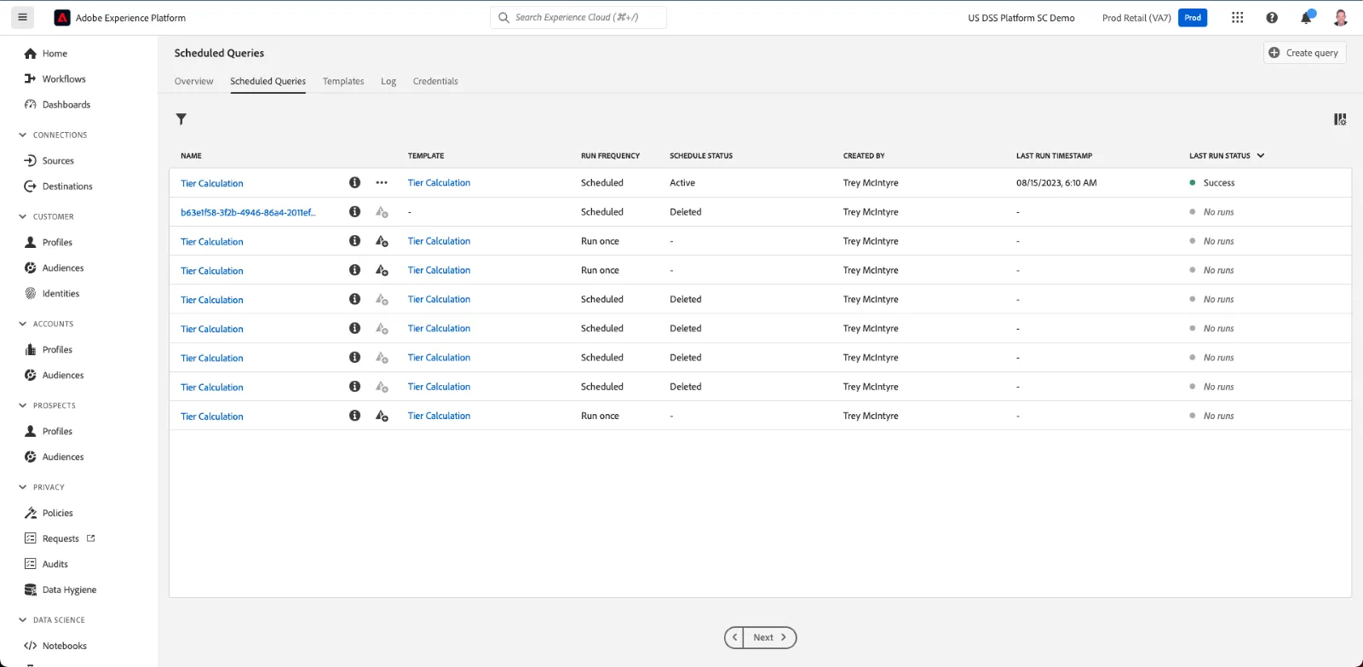
Task: Open the three-dots menu on the Active query row
Action: [x=382, y=182]
